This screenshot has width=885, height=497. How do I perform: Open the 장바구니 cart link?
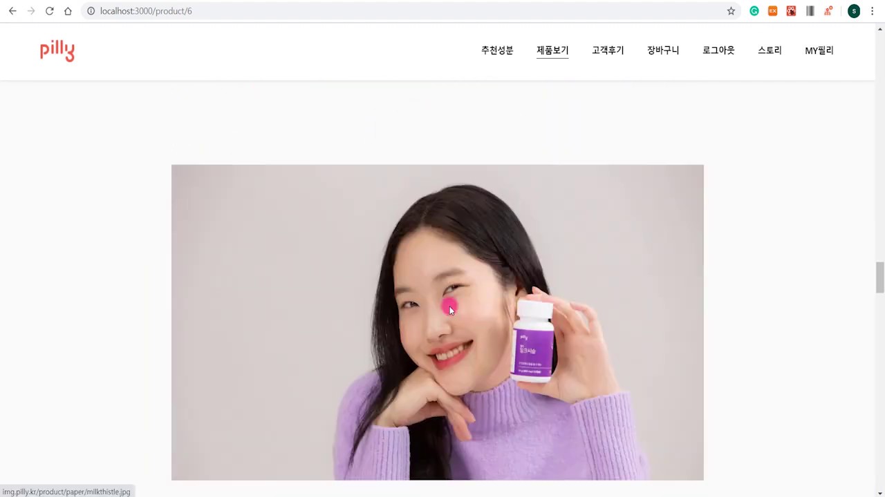pos(663,50)
